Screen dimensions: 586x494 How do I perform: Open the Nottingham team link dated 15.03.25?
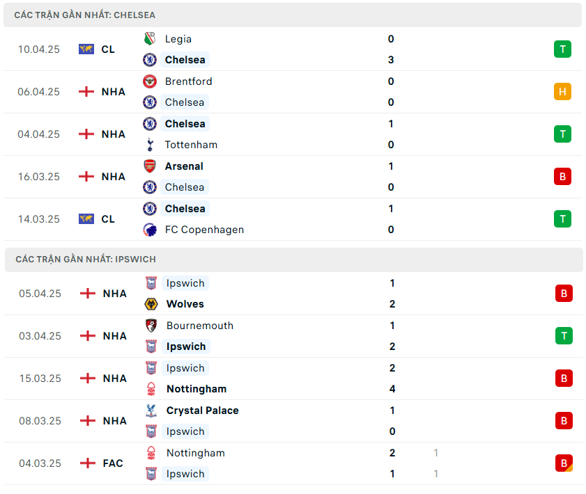point(196,389)
